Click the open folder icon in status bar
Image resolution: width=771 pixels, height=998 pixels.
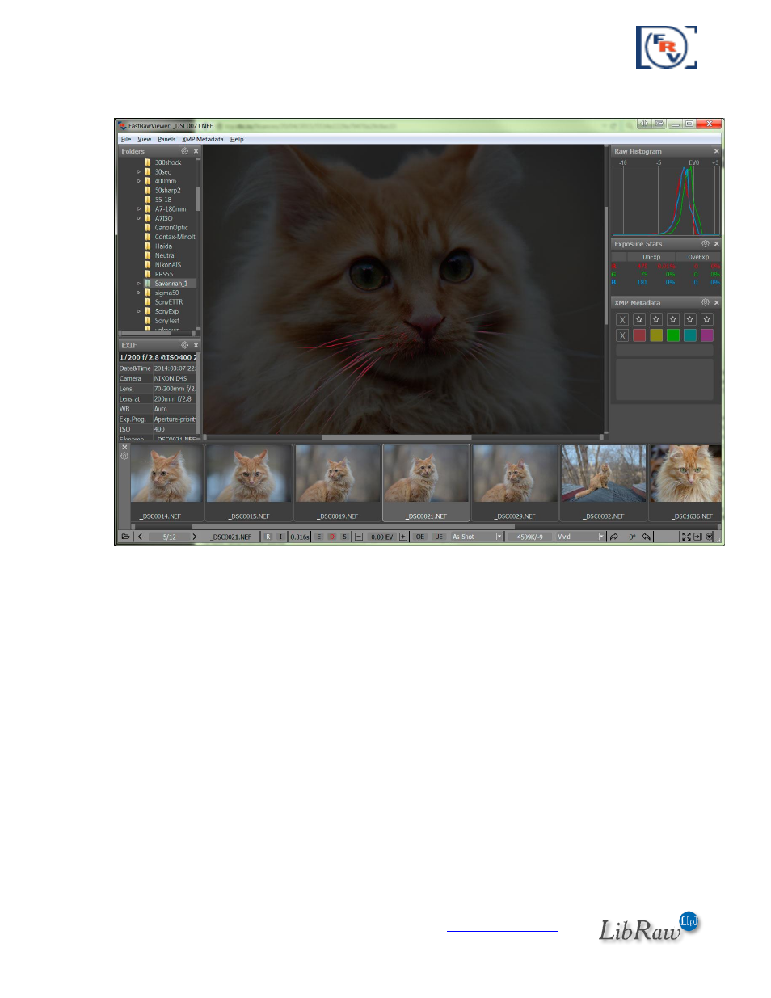125,537
